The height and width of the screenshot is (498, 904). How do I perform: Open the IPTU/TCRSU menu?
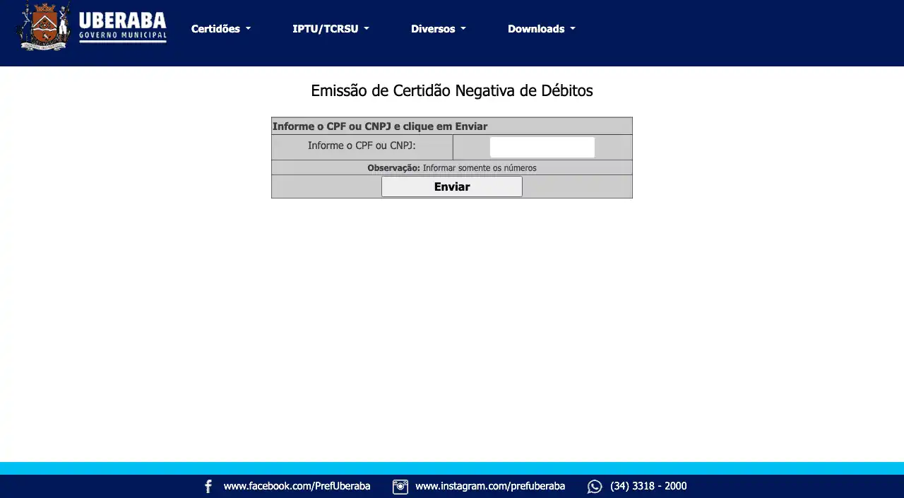click(326, 29)
